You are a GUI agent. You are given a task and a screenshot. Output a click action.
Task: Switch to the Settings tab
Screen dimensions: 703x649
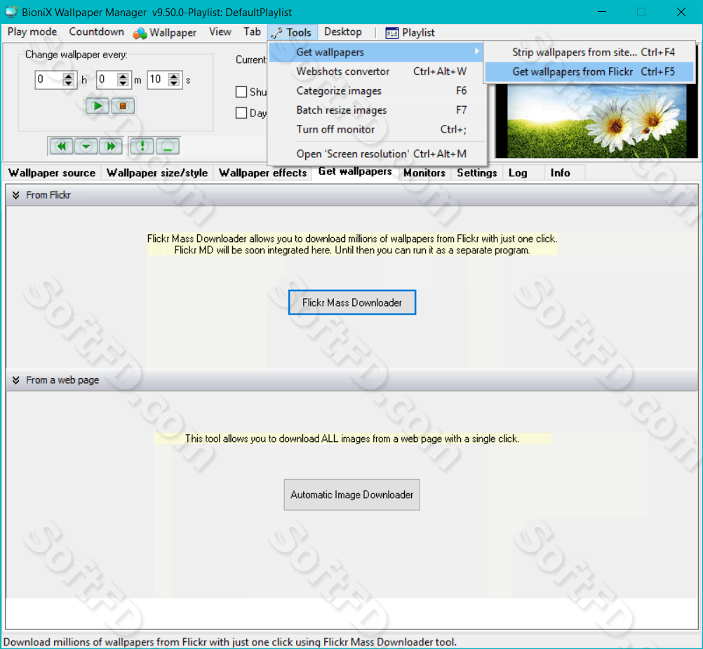pos(477,173)
